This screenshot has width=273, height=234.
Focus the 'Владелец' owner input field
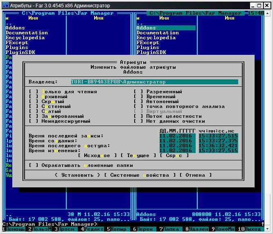(154, 82)
